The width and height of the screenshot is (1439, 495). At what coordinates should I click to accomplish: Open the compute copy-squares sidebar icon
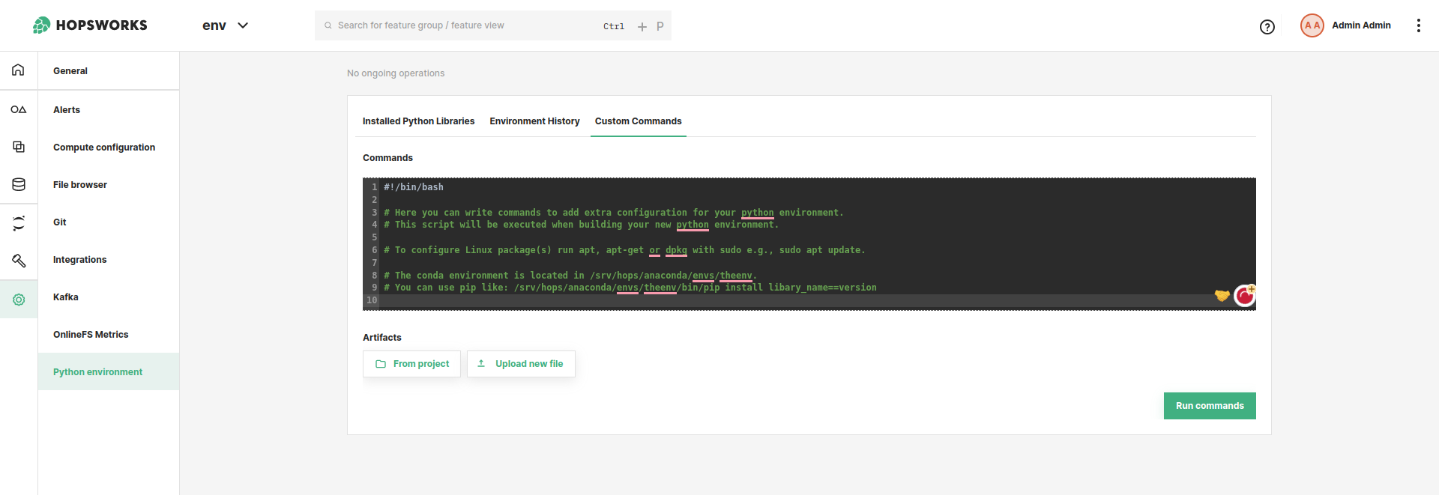tap(19, 147)
